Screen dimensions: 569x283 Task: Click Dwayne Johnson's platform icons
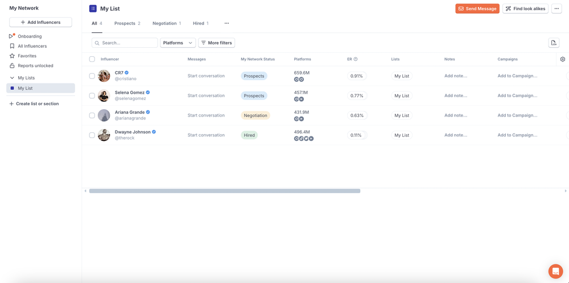[x=304, y=139]
